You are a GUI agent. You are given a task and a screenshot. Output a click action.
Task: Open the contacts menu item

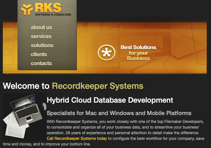click(41, 63)
